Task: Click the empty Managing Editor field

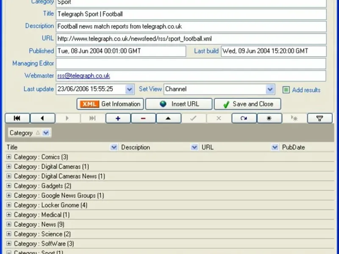Action: pyautogui.click(x=191, y=63)
